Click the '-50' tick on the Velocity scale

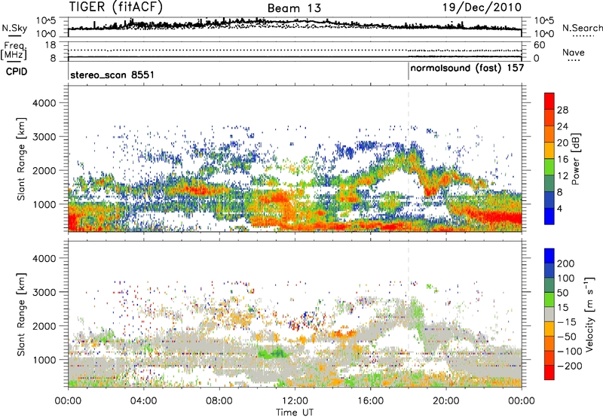point(567,336)
